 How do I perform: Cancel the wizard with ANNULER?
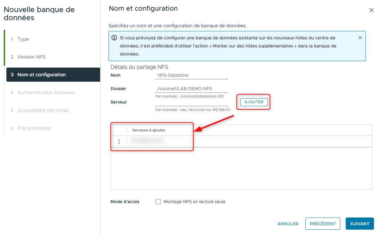point(288,224)
